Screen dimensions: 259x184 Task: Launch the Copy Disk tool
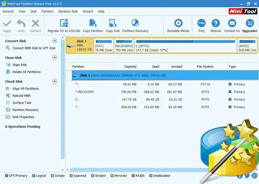tap(113, 23)
